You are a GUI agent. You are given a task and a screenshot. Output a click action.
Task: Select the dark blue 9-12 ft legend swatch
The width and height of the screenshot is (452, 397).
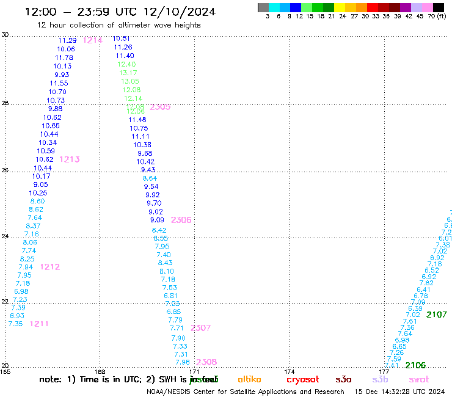coord(296,7)
